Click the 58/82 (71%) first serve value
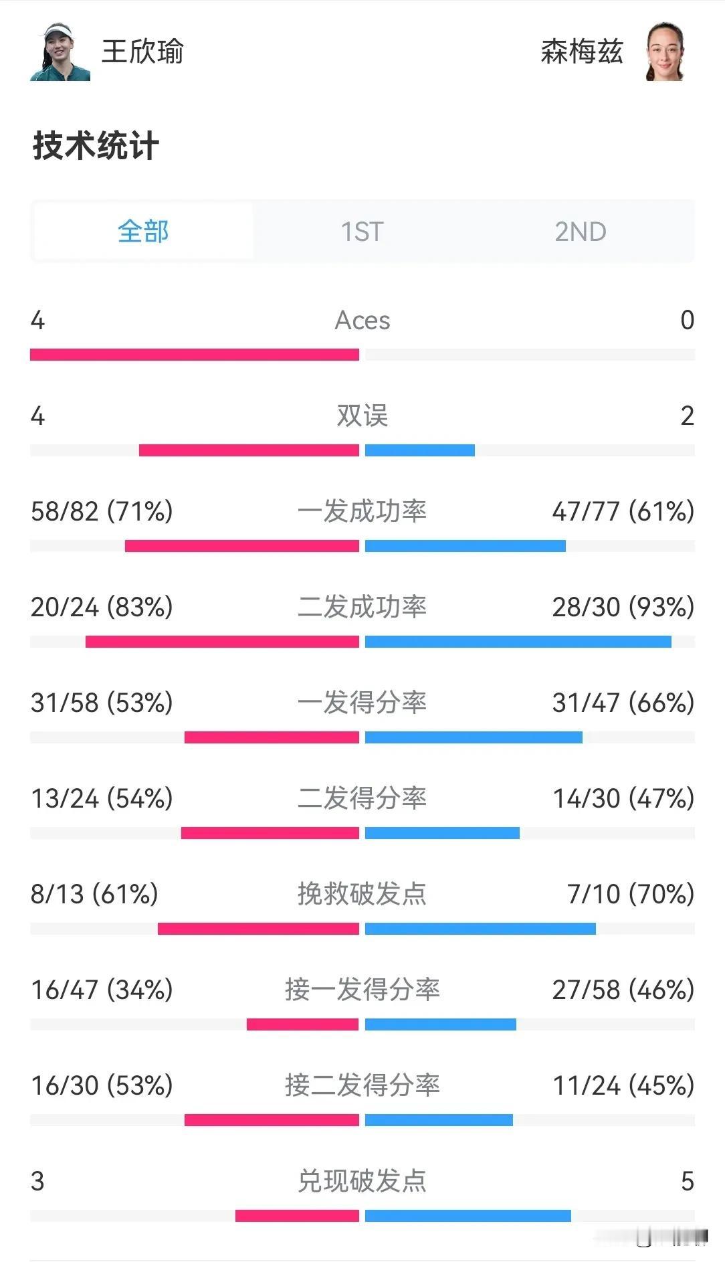 102,511
